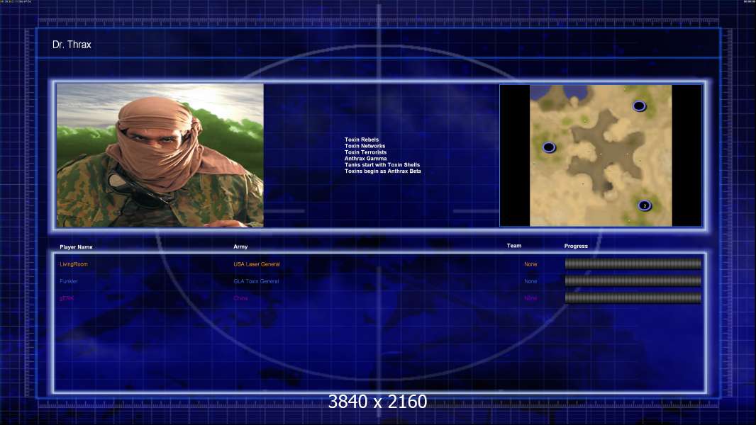Click the Toxin Rebels text line

(x=362, y=140)
